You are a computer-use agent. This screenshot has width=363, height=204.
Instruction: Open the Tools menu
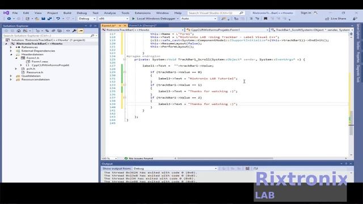tap(125, 13)
